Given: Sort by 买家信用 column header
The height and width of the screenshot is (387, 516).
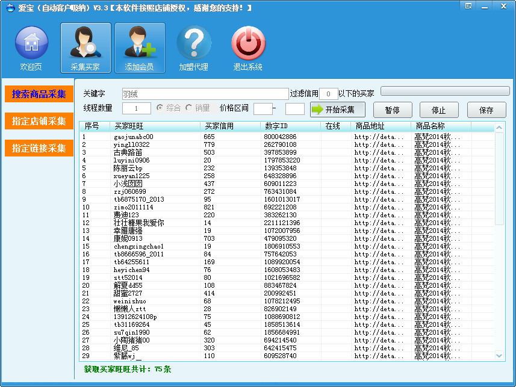Looking at the screenshot, I should 231,126.
